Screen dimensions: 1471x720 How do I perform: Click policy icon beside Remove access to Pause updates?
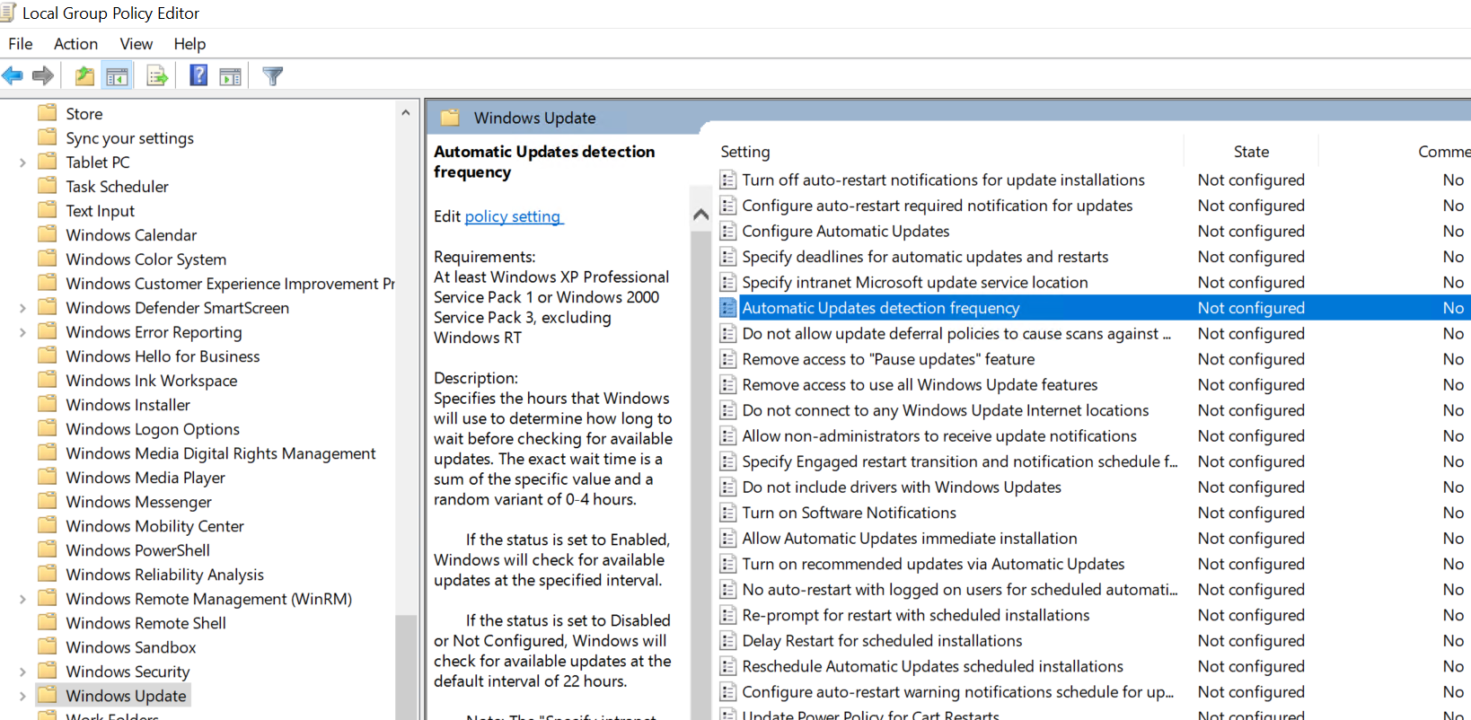[728, 359]
